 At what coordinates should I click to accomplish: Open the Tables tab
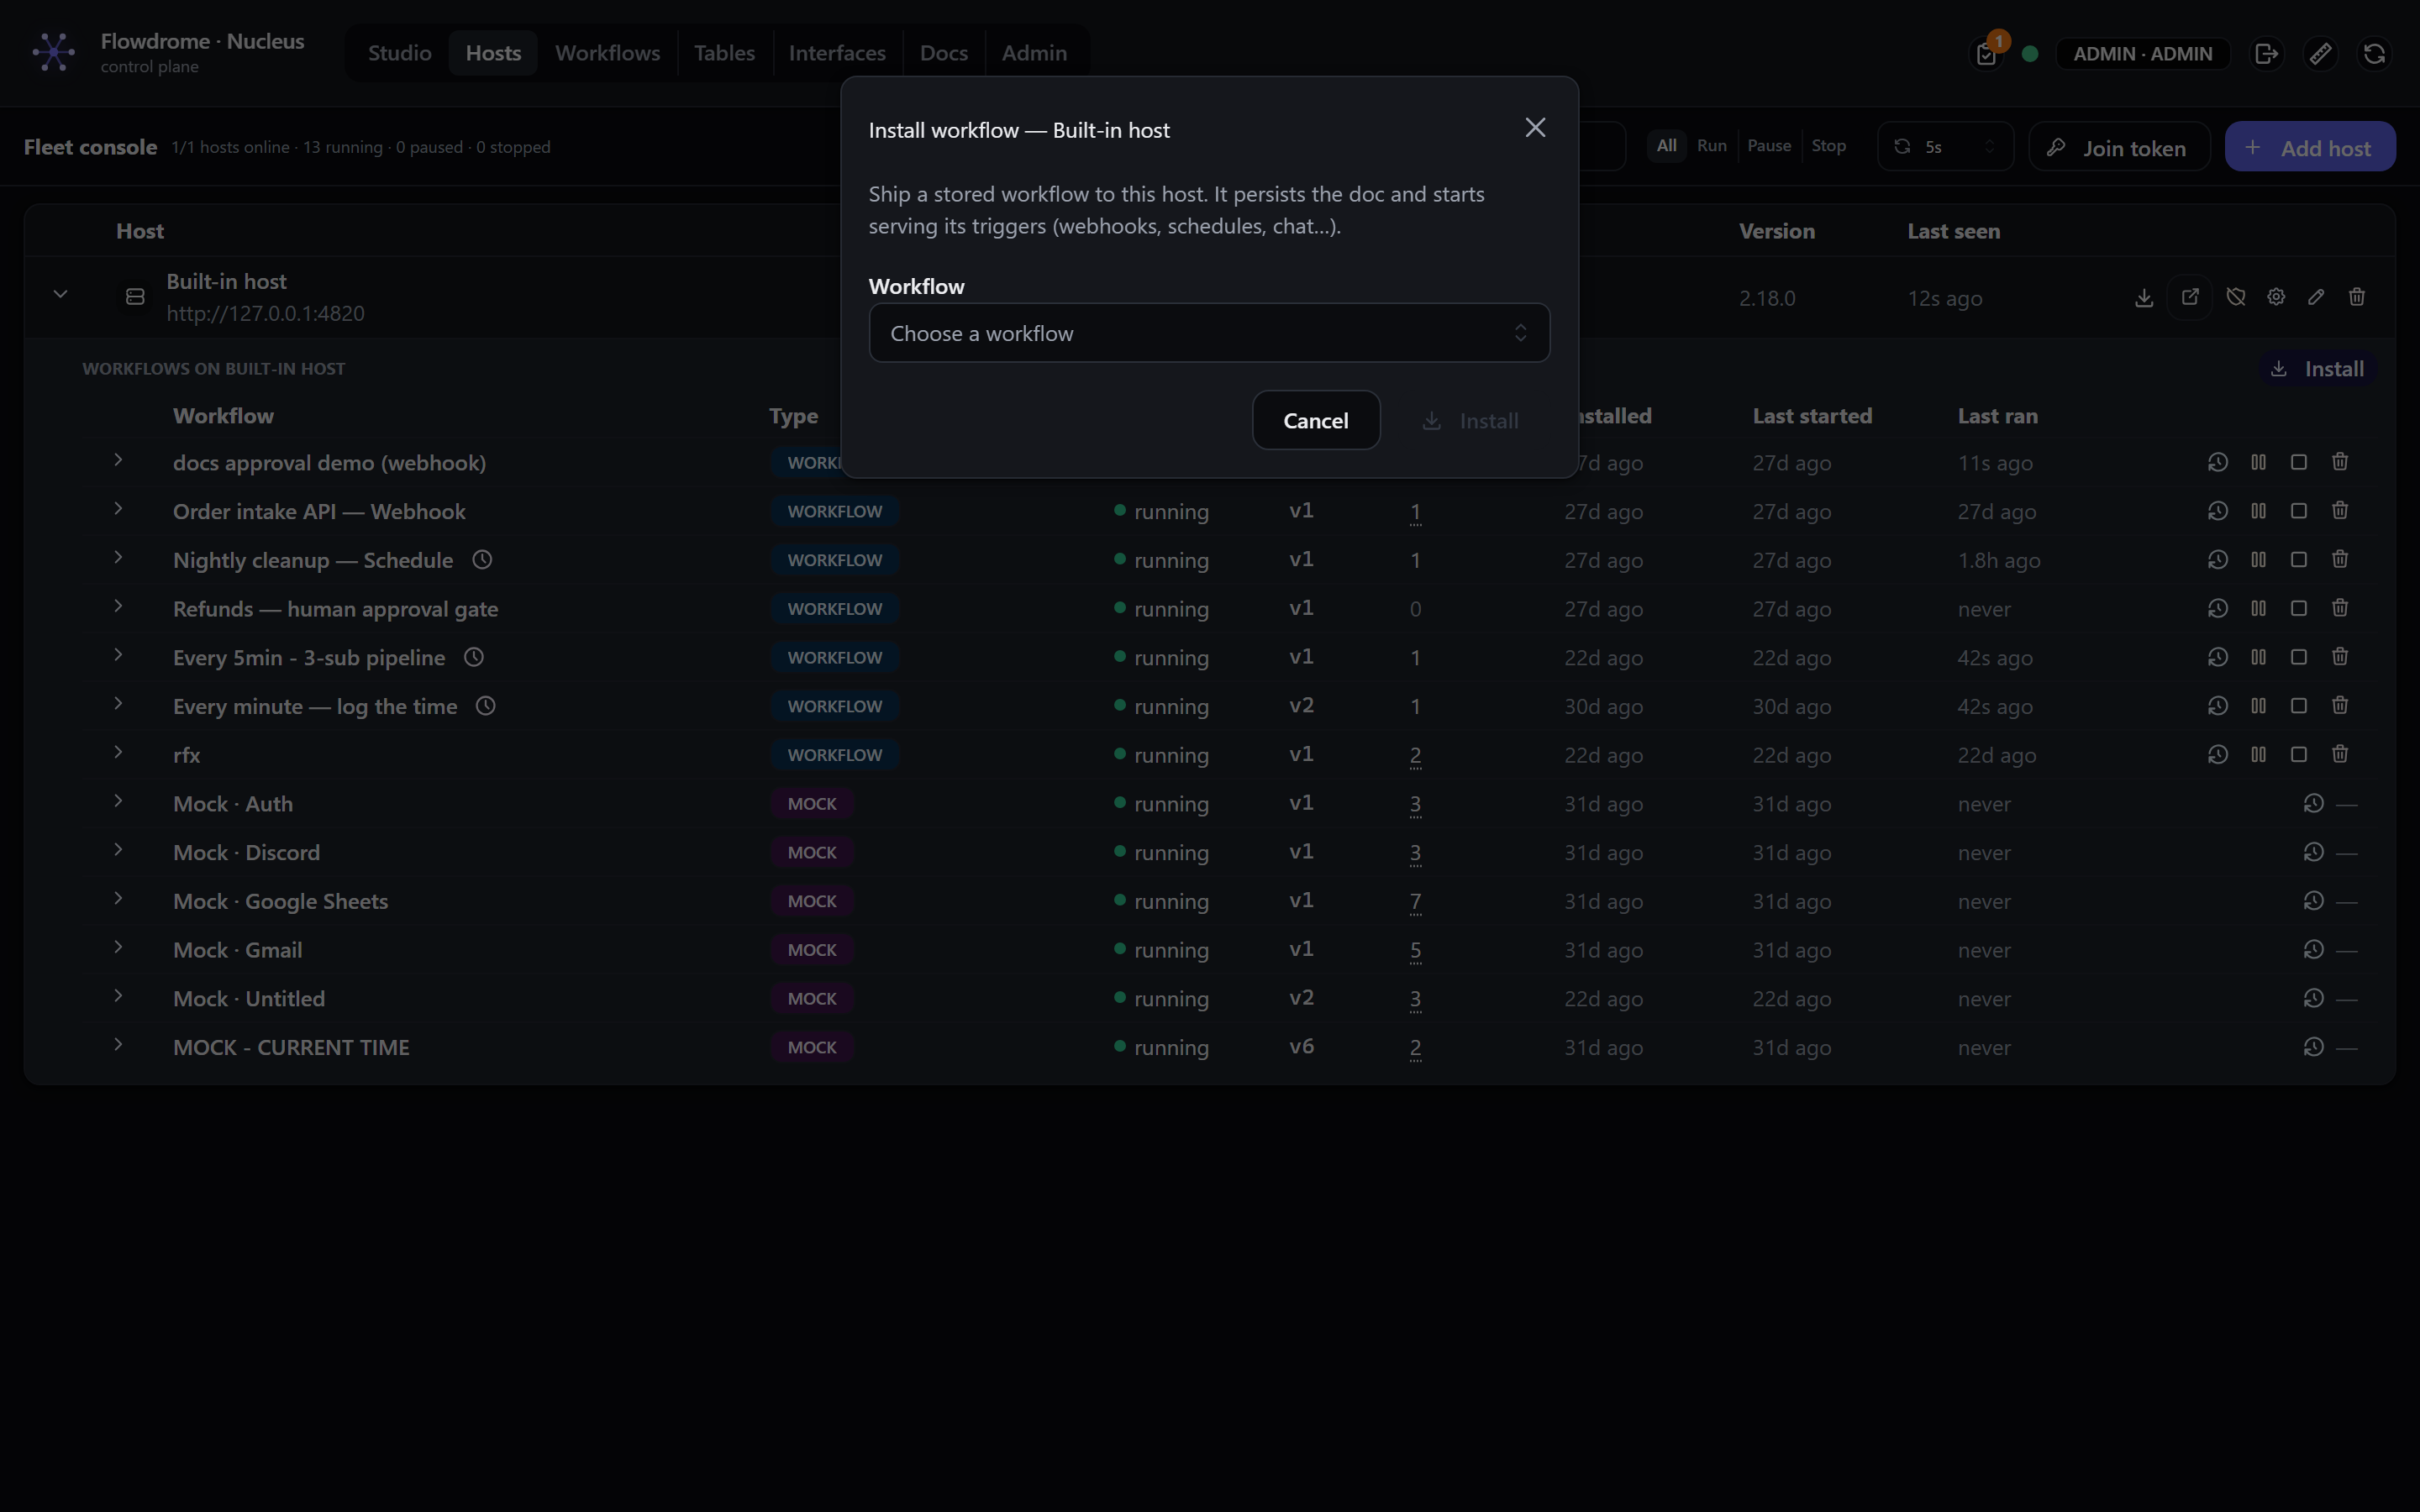tap(724, 53)
